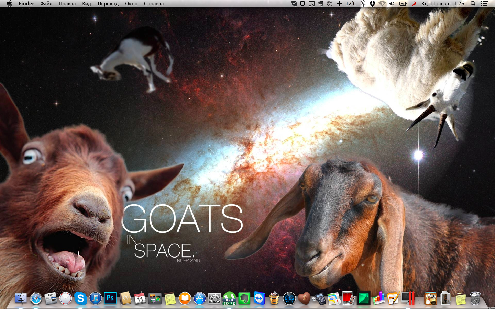
Task: Launch Adobe Photoshop from the dock
Action: [110, 298]
